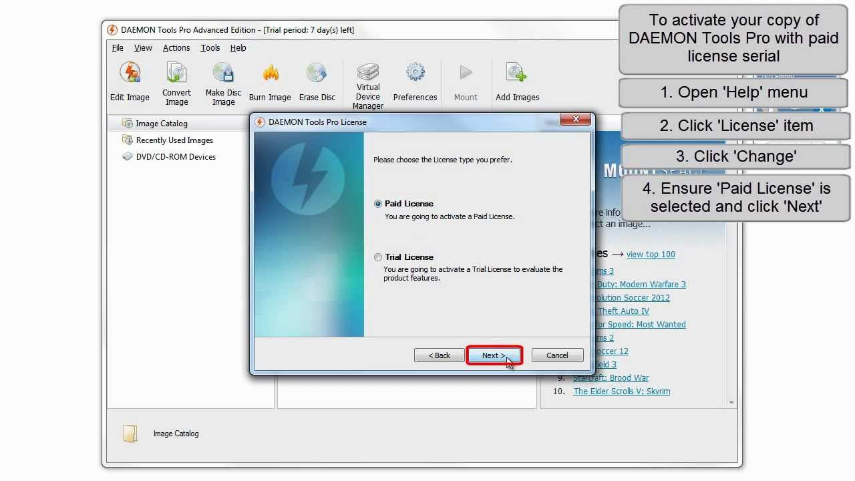Viewport: 855px width, 481px height.
Task: Open the Help menu
Action: pyautogui.click(x=238, y=48)
